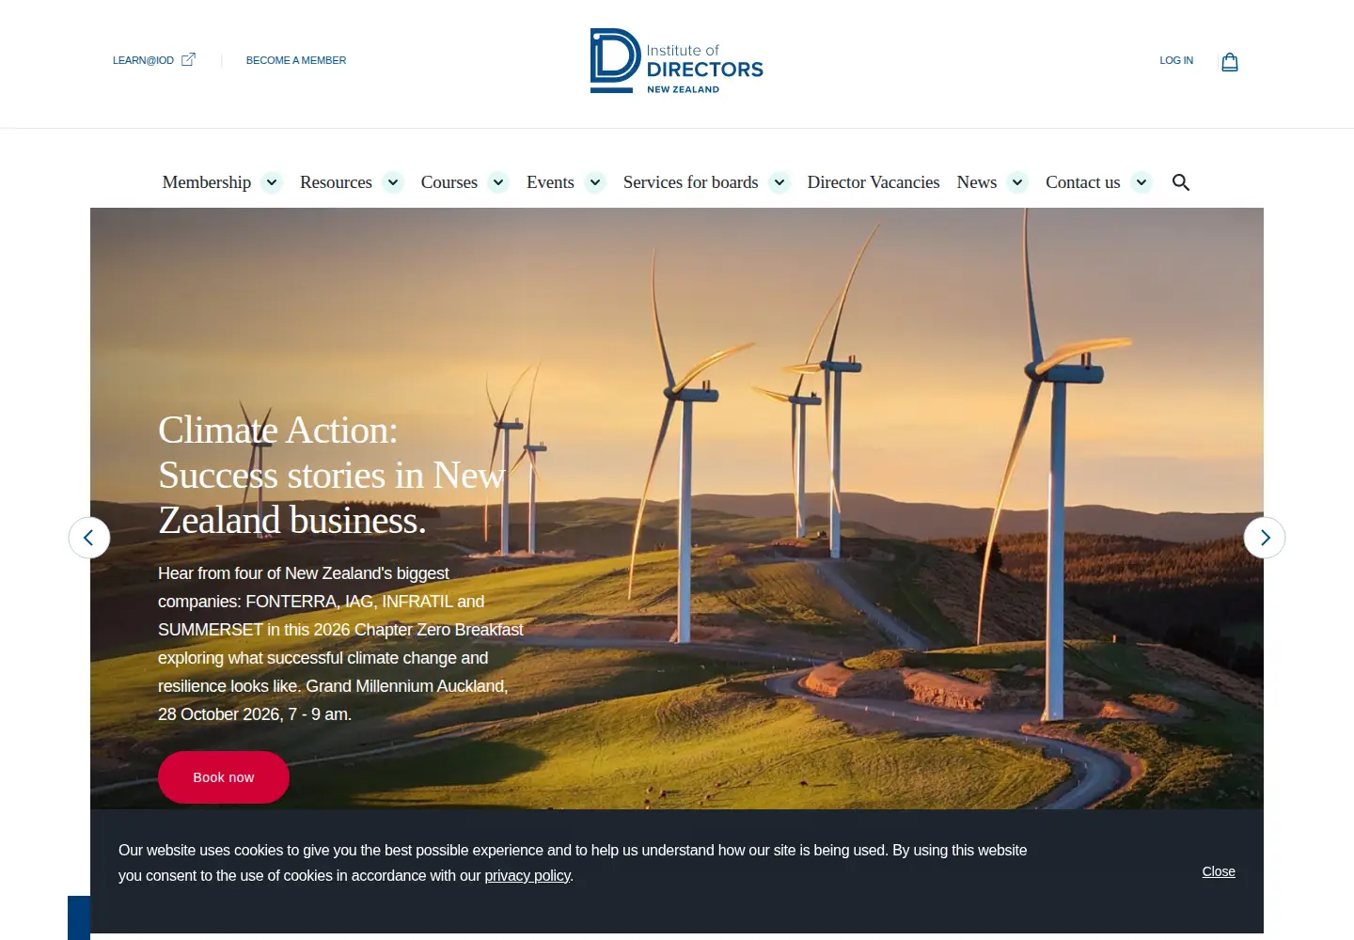
Task: Close the cookie consent banner
Action: tap(1219, 871)
